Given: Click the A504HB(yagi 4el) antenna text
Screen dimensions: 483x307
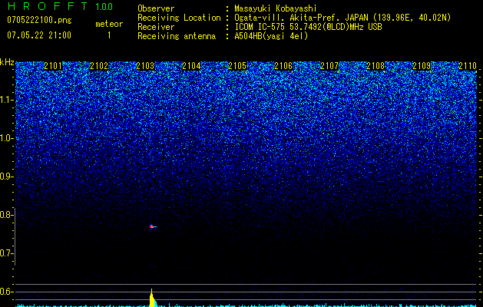Looking at the screenshot, I should [271, 36].
